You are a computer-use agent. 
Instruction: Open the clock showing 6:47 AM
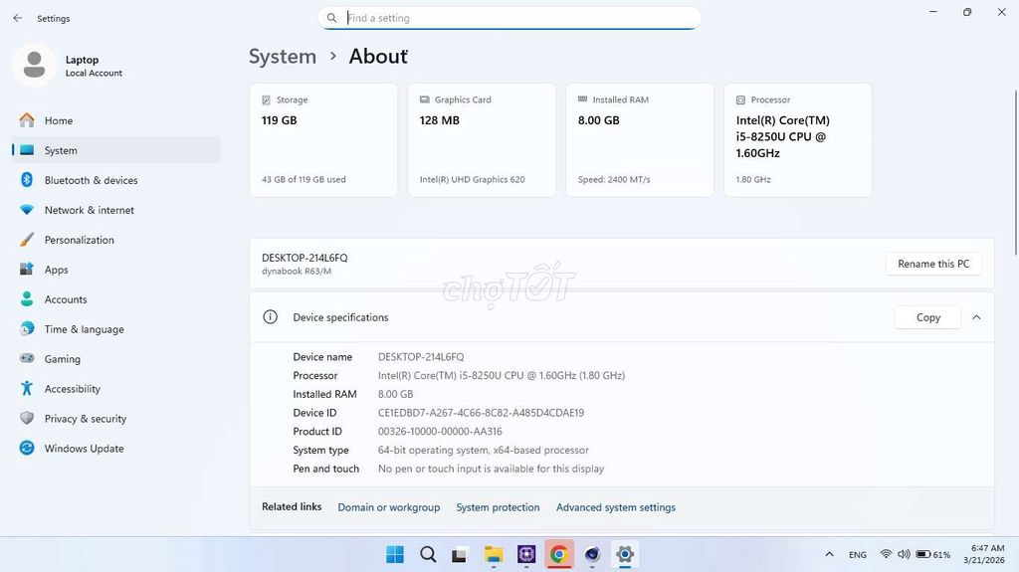984,554
